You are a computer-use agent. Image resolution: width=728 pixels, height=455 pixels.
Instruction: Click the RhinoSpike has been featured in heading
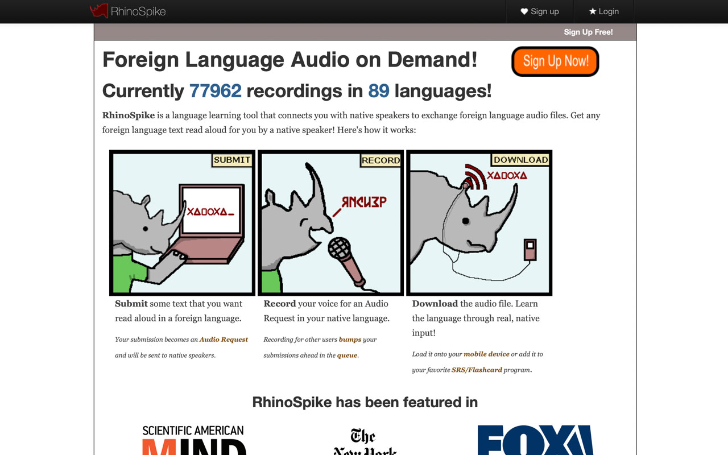(365, 402)
